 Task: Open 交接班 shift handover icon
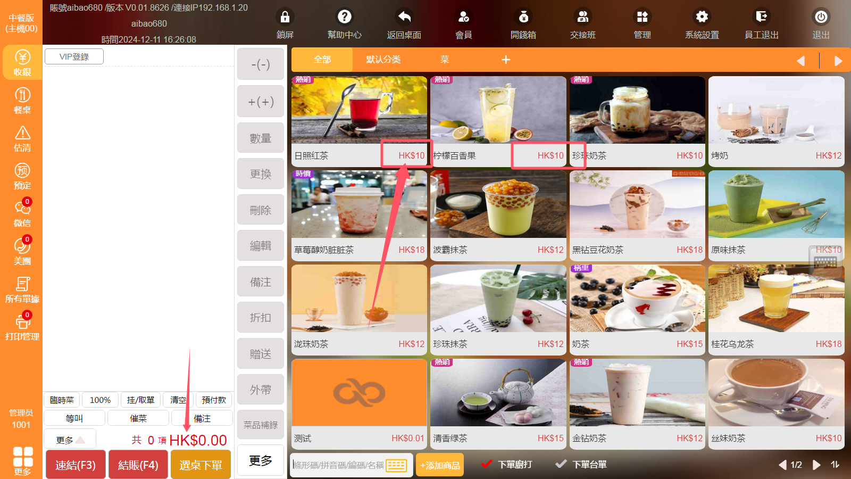583,24
